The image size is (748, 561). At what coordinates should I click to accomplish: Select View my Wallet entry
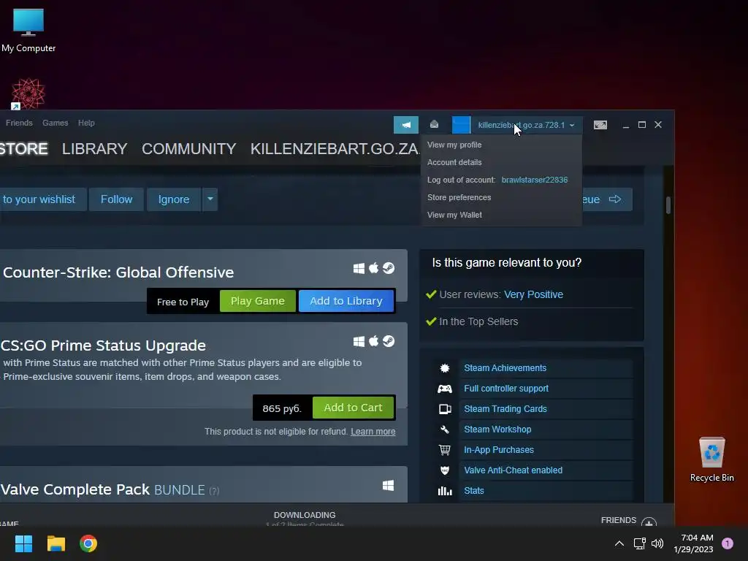point(454,215)
